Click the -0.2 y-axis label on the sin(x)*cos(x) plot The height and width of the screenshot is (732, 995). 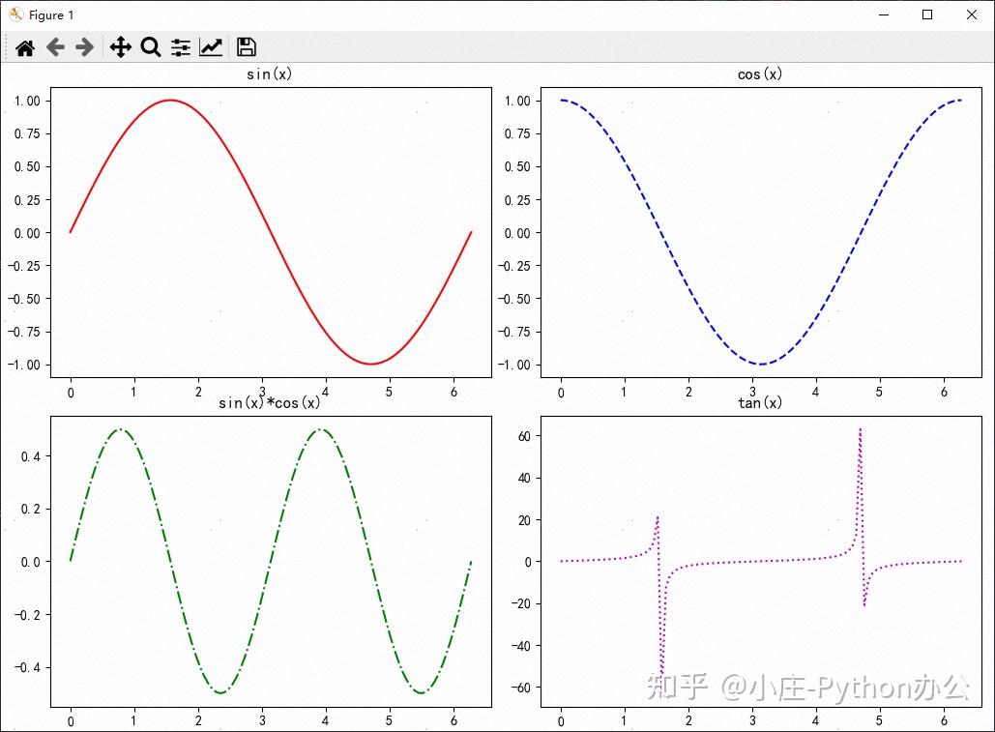coord(27,615)
